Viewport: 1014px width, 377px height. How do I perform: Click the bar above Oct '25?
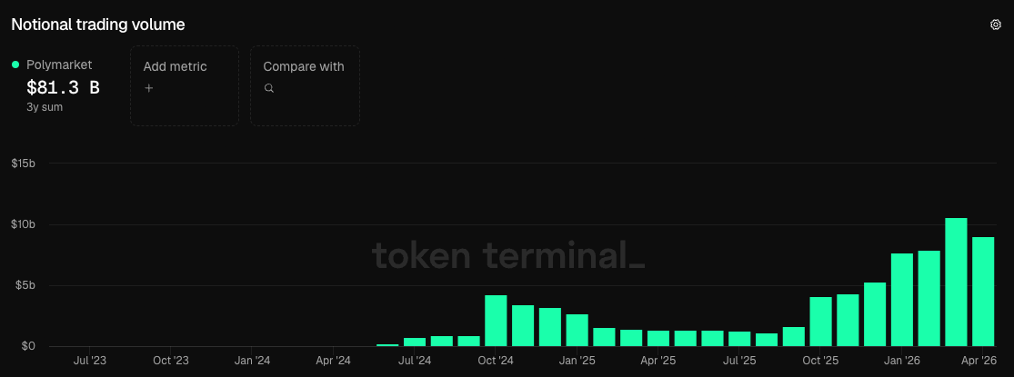(x=820, y=322)
